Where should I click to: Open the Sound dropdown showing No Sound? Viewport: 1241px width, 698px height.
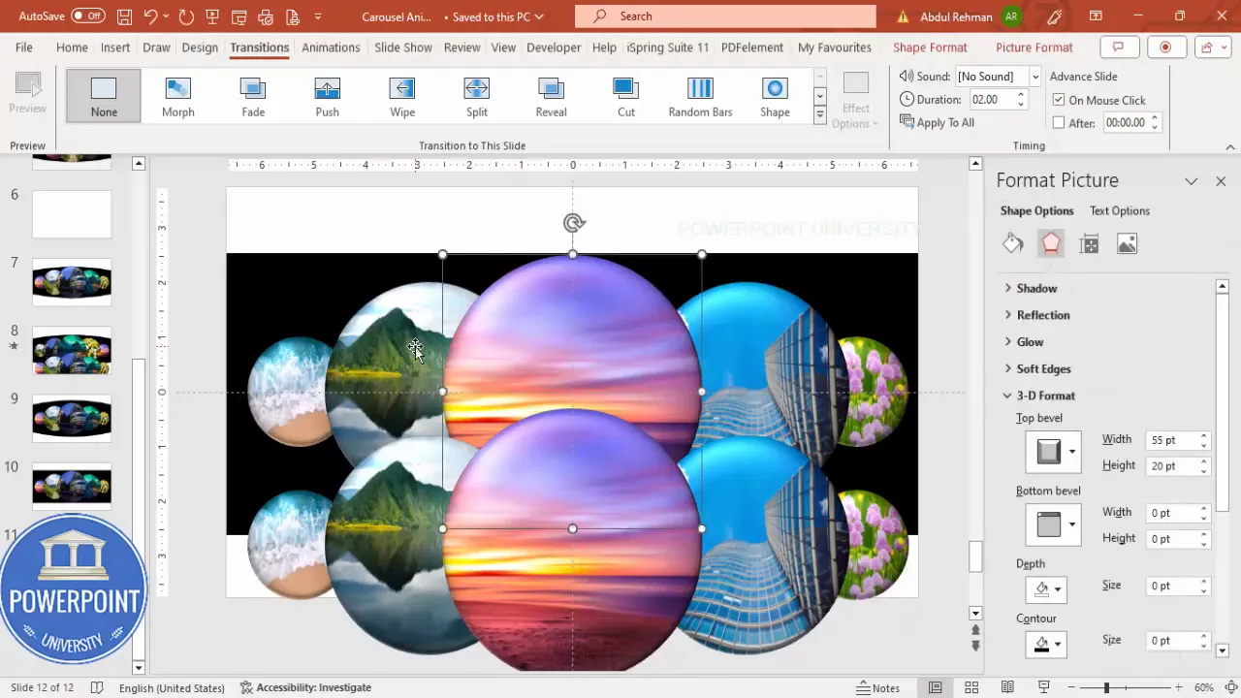point(1034,77)
